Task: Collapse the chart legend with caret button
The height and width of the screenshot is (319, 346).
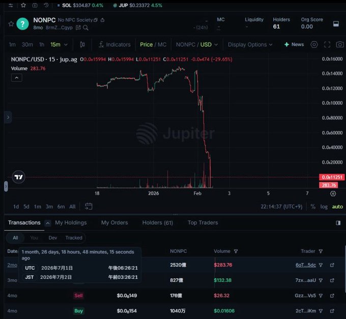Action: [x=17, y=78]
